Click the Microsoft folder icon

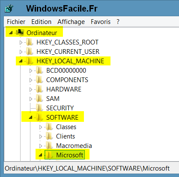point(49,155)
